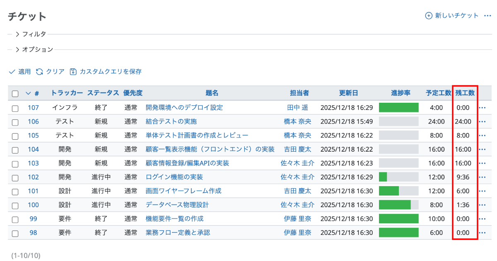This screenshot has width=497, height=261.
Task: Click the クリア reload icon
Action: click(x=39, y=72)
